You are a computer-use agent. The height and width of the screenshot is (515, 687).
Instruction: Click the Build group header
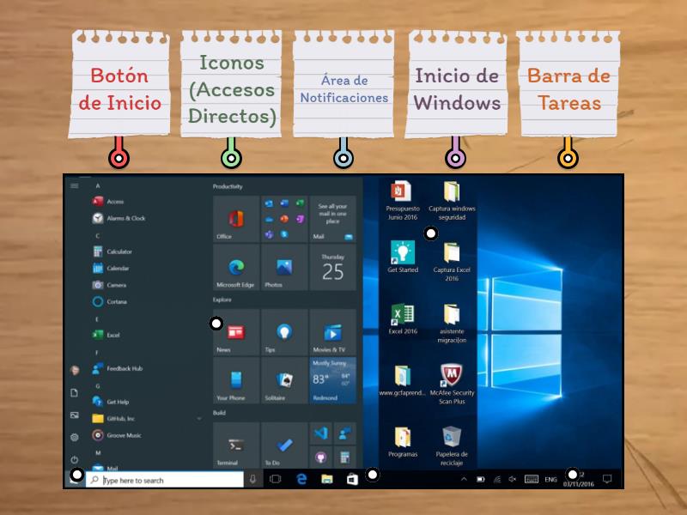219,413
